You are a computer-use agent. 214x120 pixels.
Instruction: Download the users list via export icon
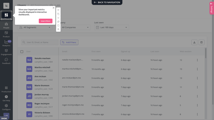(194, 42)
